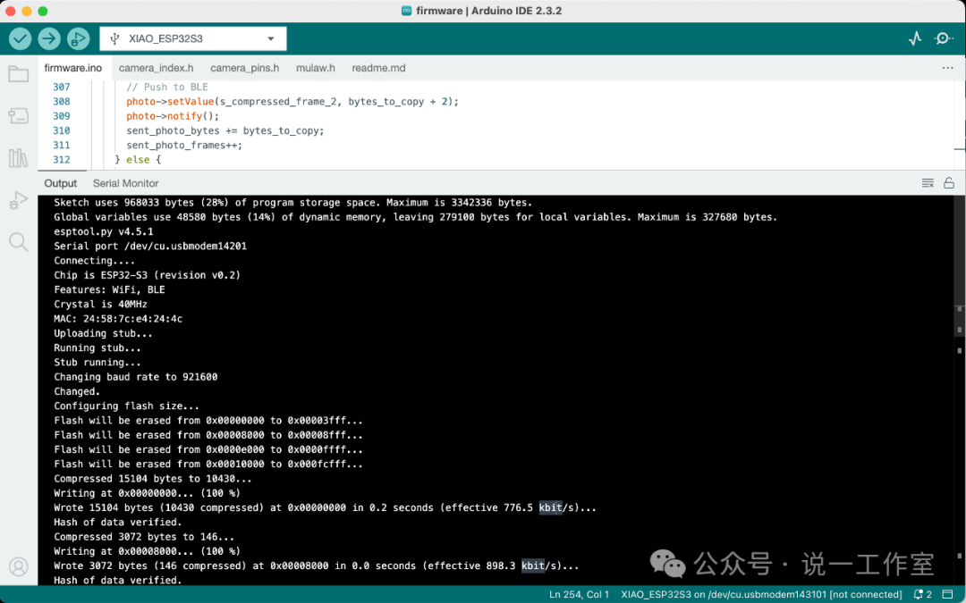Click the 'Serial port /dev/cu.usbmodem14201' output line
Image resolution: width=966 pixels, height=603 pixels.
[x=150, y=247]
